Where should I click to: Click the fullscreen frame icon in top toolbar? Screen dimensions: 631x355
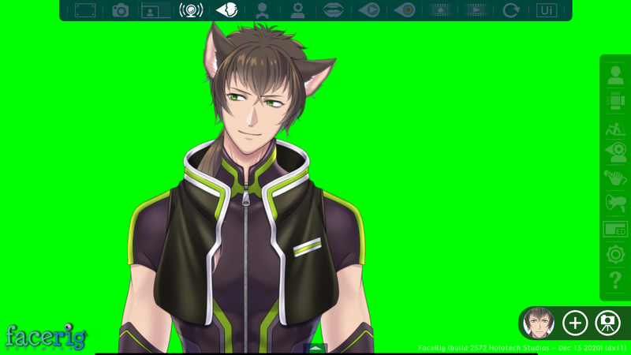(85, 10)
